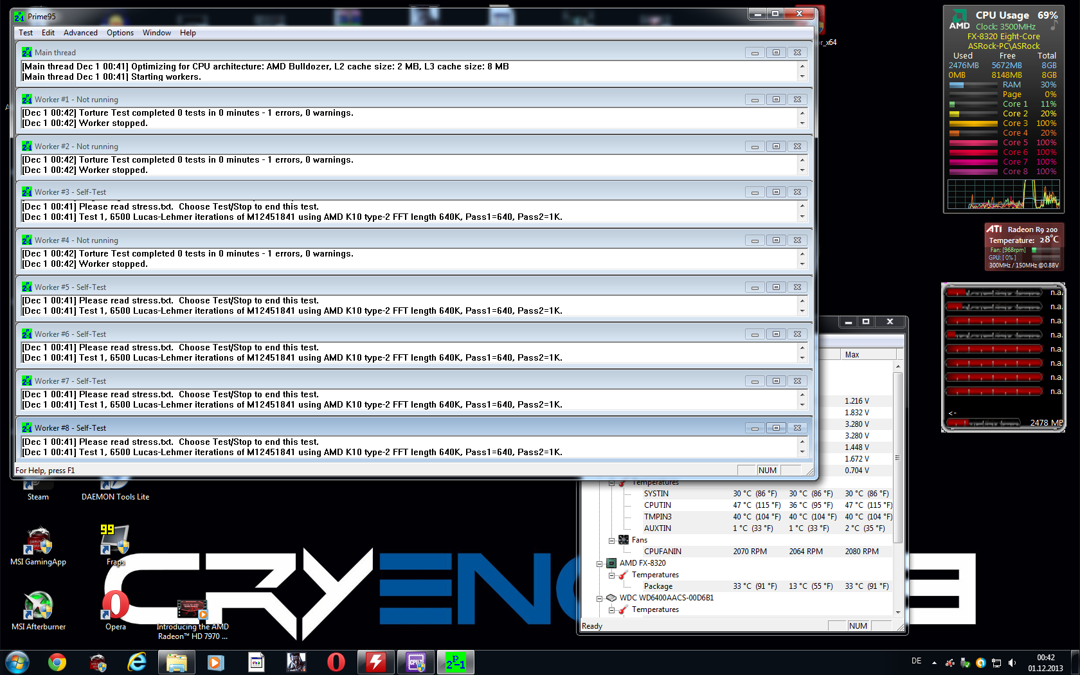
Task: Switch to the CPU-Z taskbar button
Action: click(416, 662)
